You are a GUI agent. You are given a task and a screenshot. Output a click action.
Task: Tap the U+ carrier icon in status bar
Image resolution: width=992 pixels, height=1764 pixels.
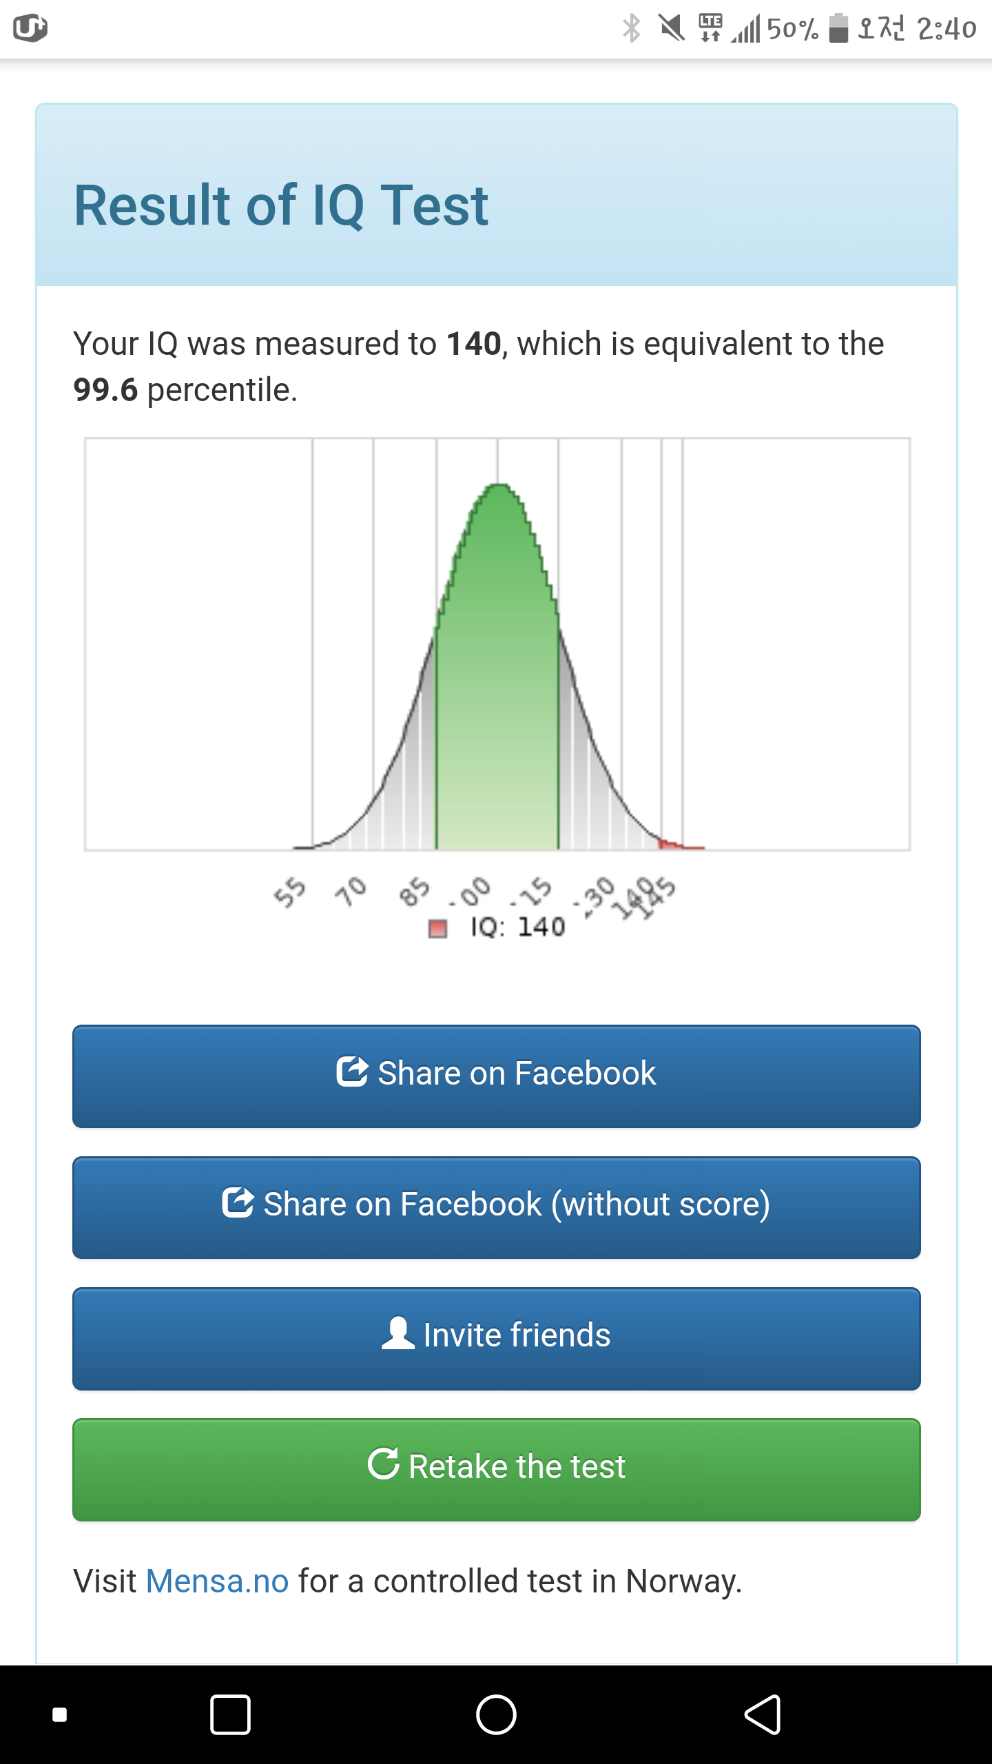pyautogui.click(x=30, y=28)
